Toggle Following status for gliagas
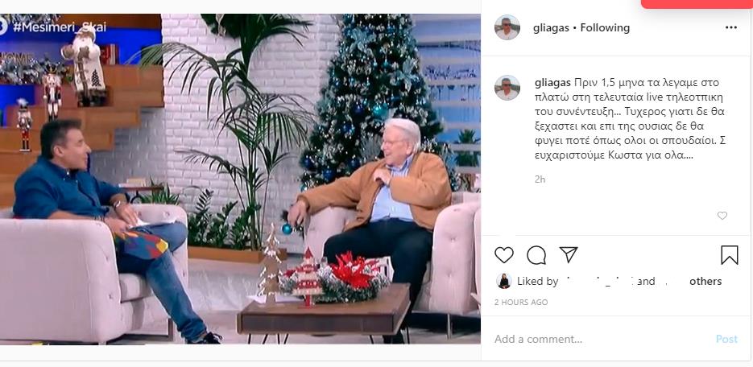This screenshot has width=753, height=367. (x=605, y=28)
